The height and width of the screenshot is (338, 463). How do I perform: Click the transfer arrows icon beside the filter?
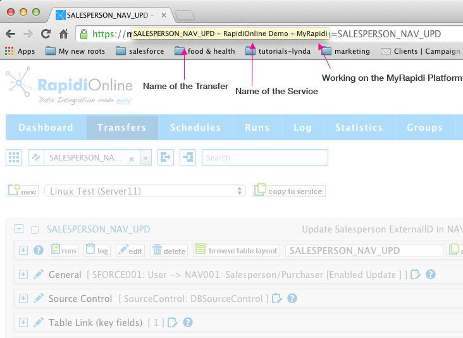(36, 157)
